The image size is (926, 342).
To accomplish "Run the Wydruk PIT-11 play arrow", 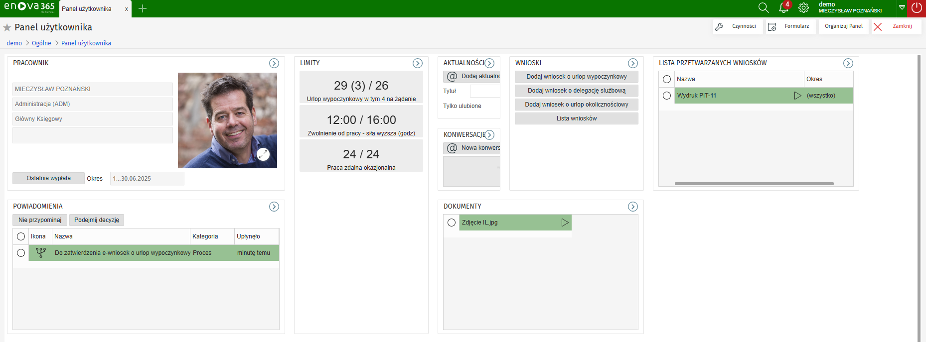I will coord(797,96).
